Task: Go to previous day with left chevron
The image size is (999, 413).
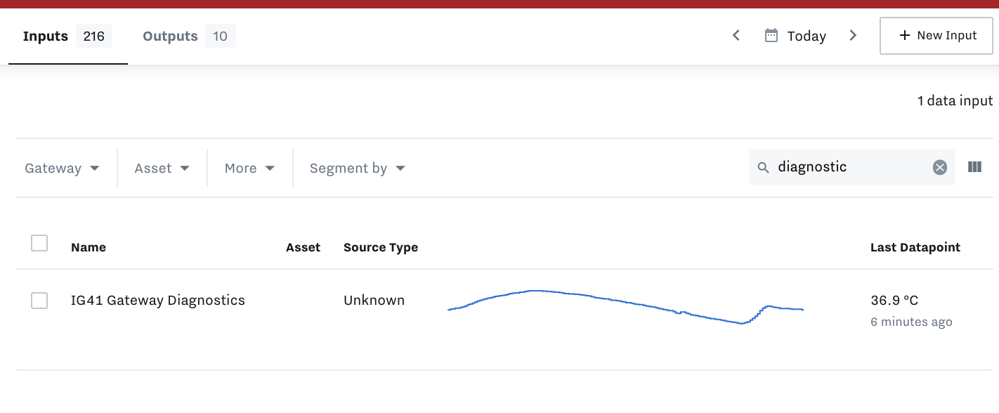Action: [x=736, y=35]
